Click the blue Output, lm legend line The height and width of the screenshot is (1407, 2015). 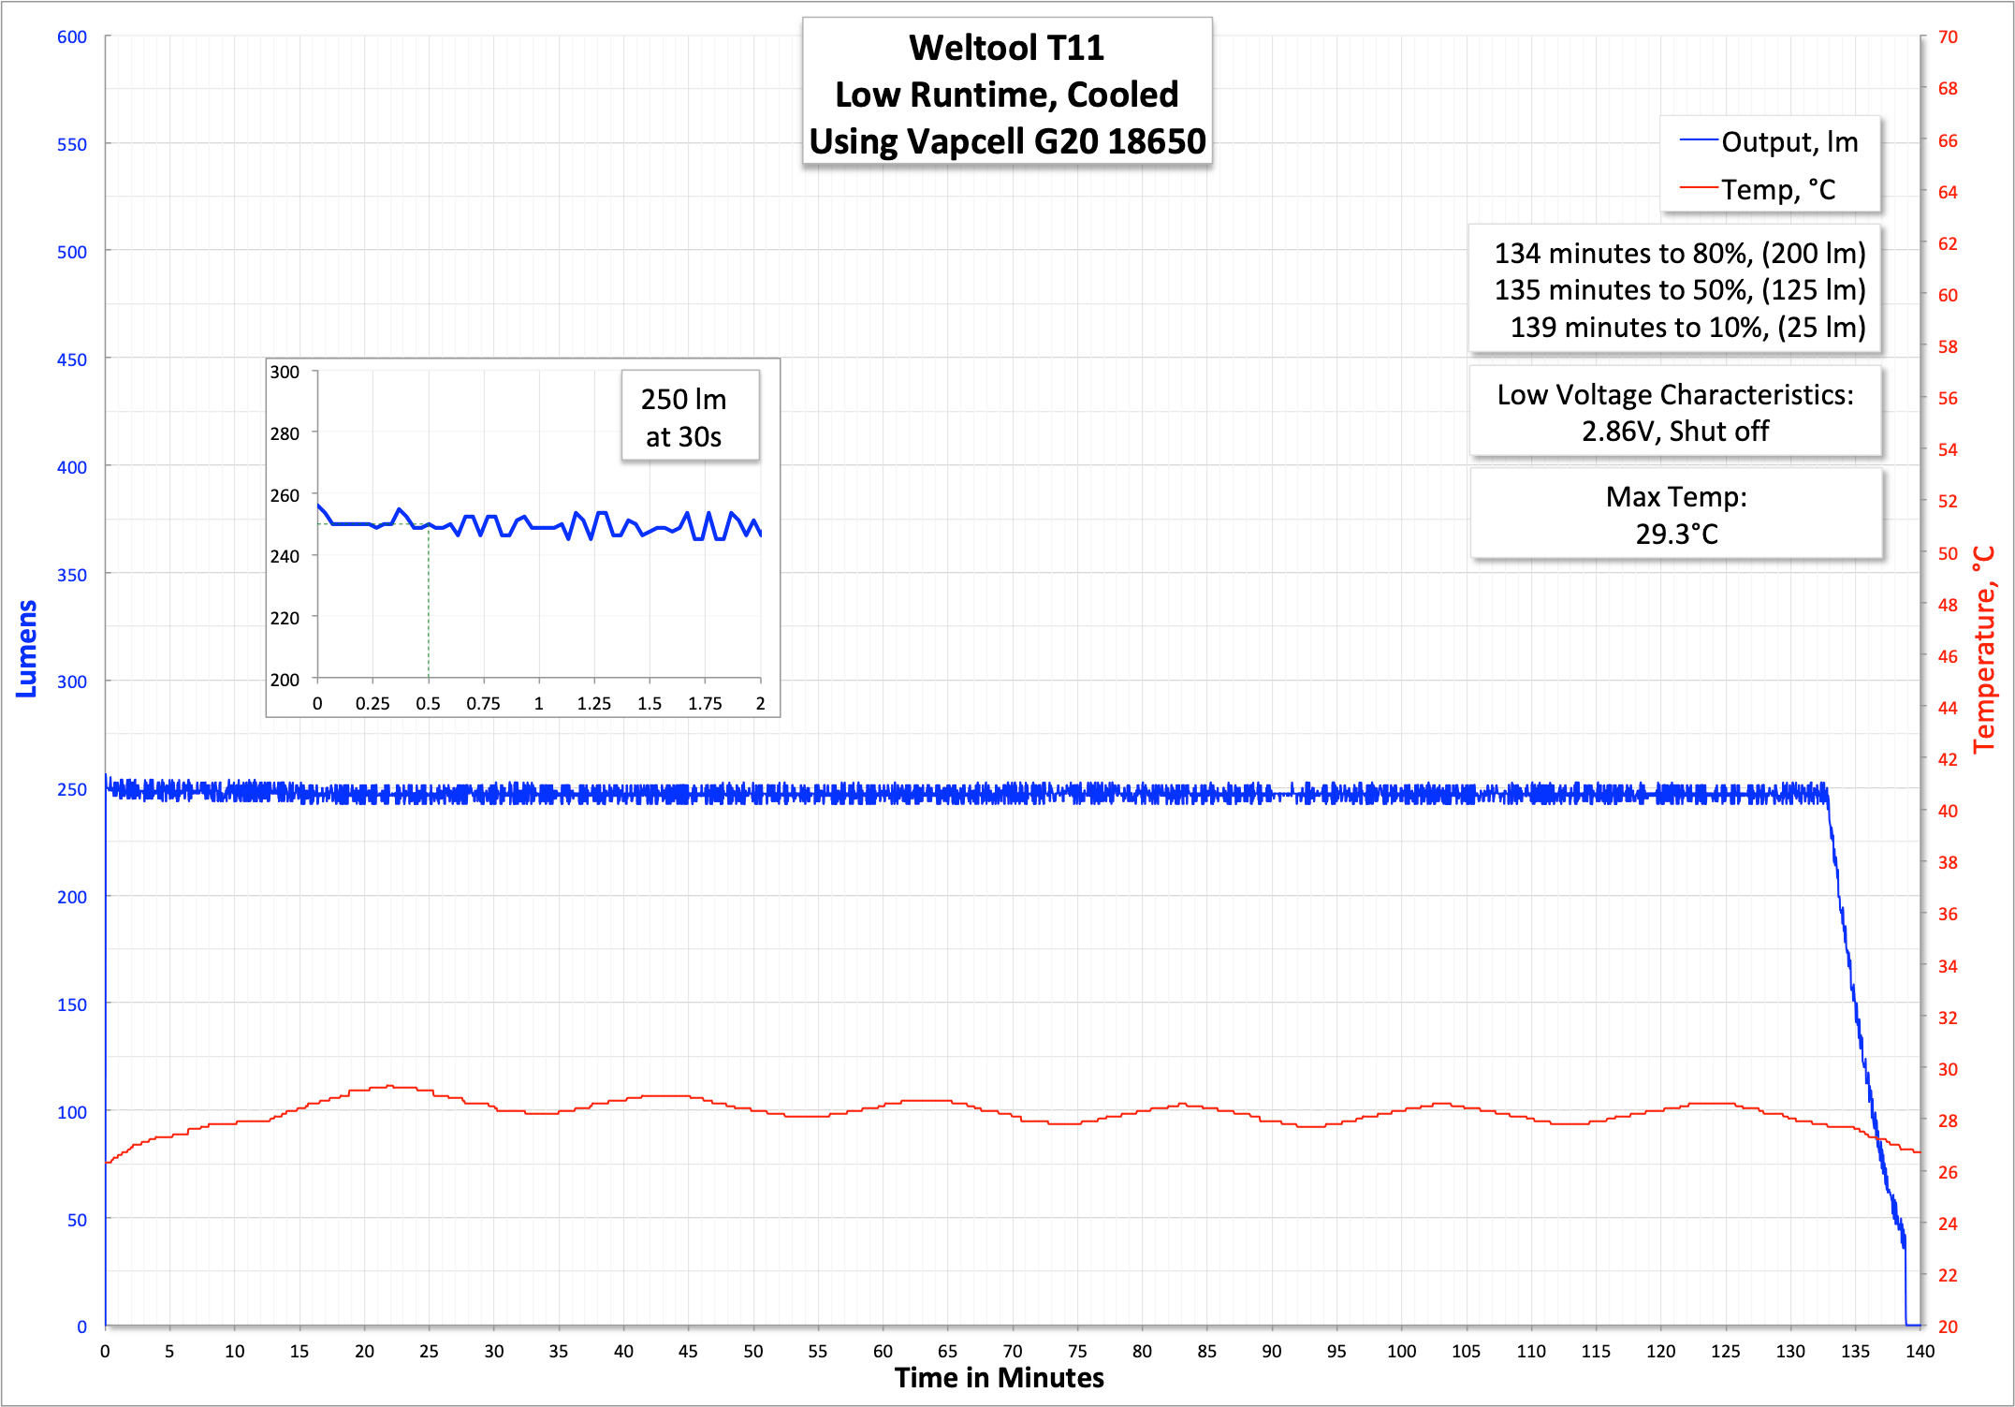1699,140
